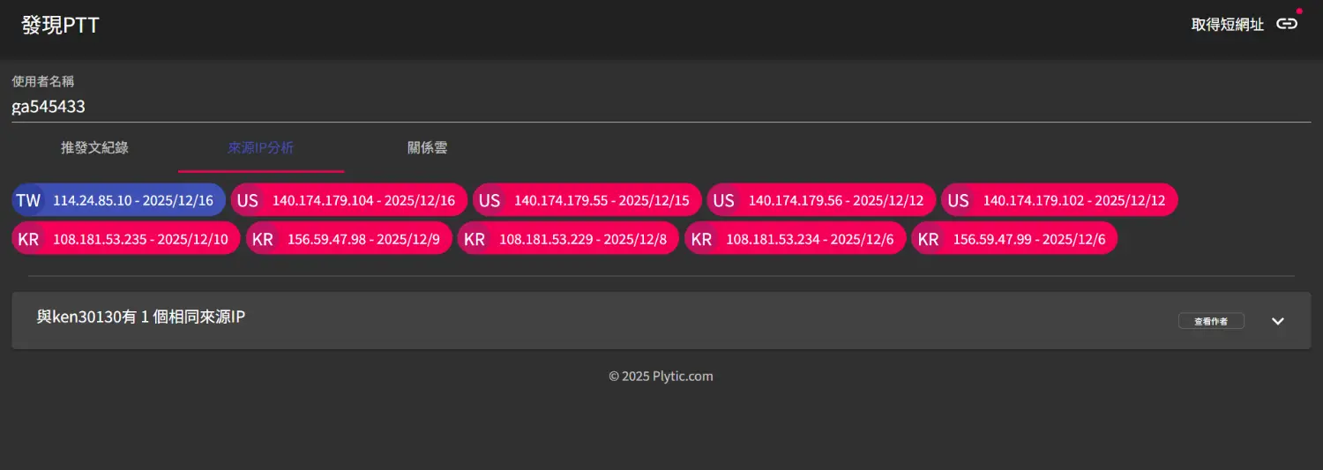Click the US badge on 140.174.179.104 chip
Viewport: 1323px width, 470px height.
pyautogui.click(x=248, y=200)
